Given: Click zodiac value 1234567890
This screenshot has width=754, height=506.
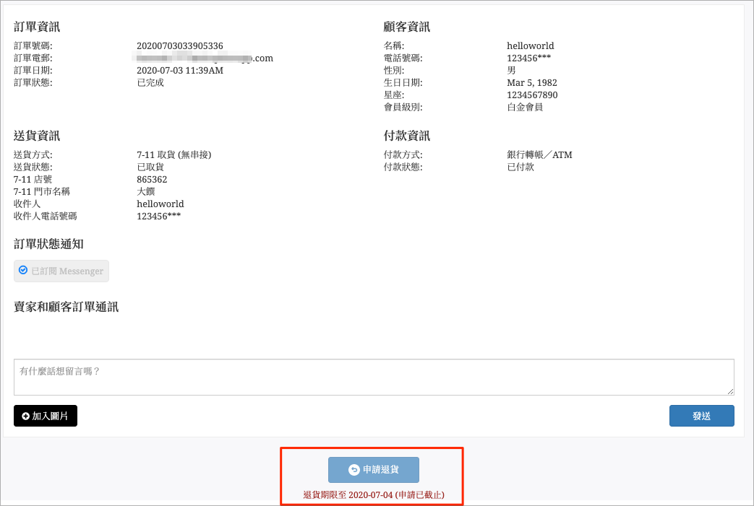Looking at the screenshot, I should point(532,95).
